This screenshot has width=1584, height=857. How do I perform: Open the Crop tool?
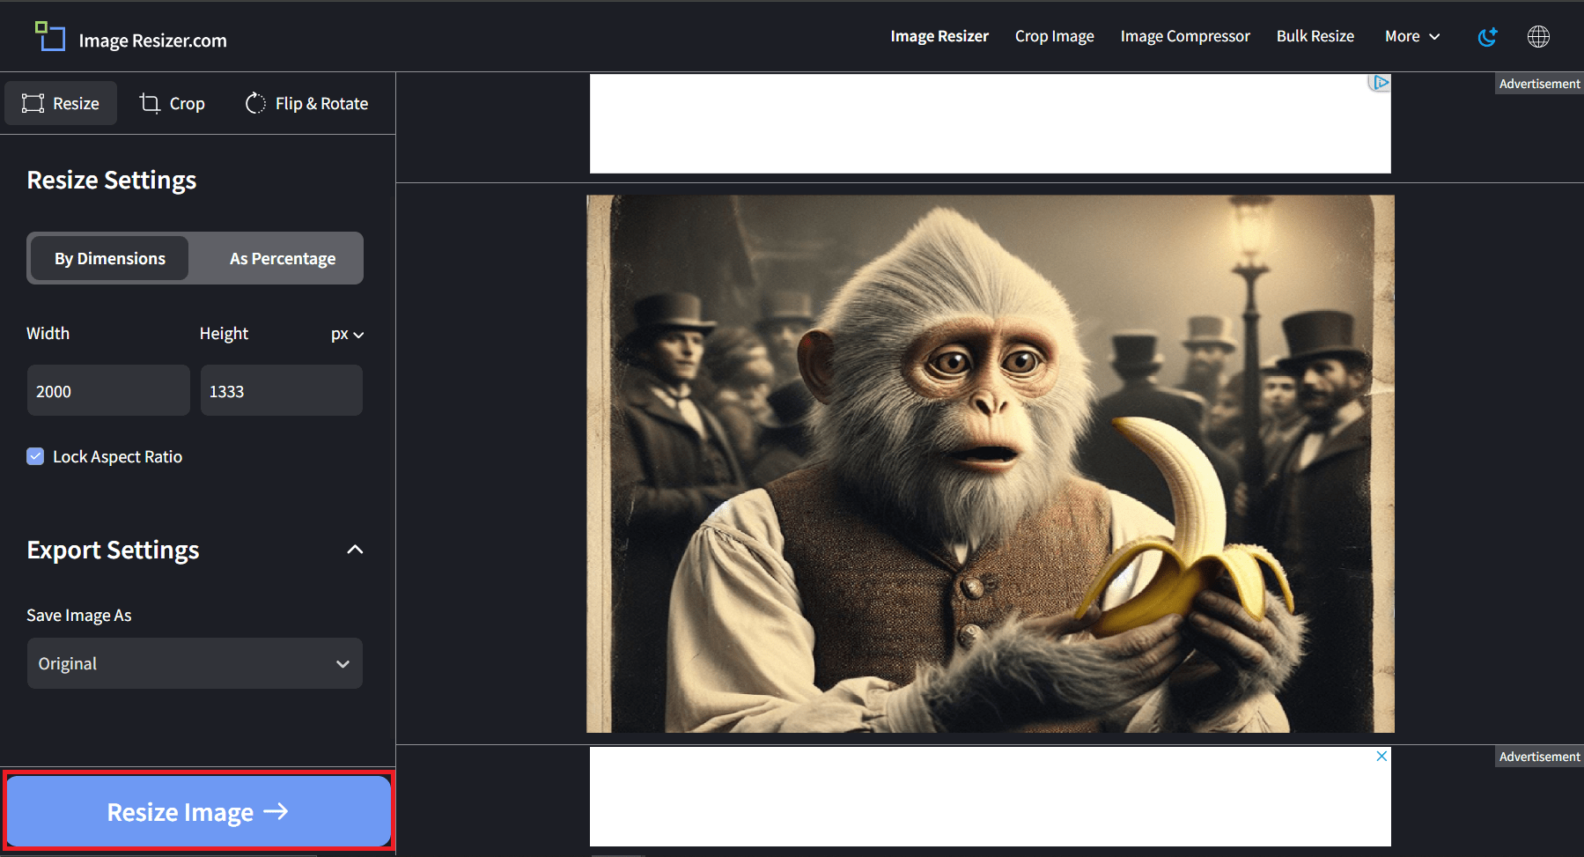[x=173, y=103]
